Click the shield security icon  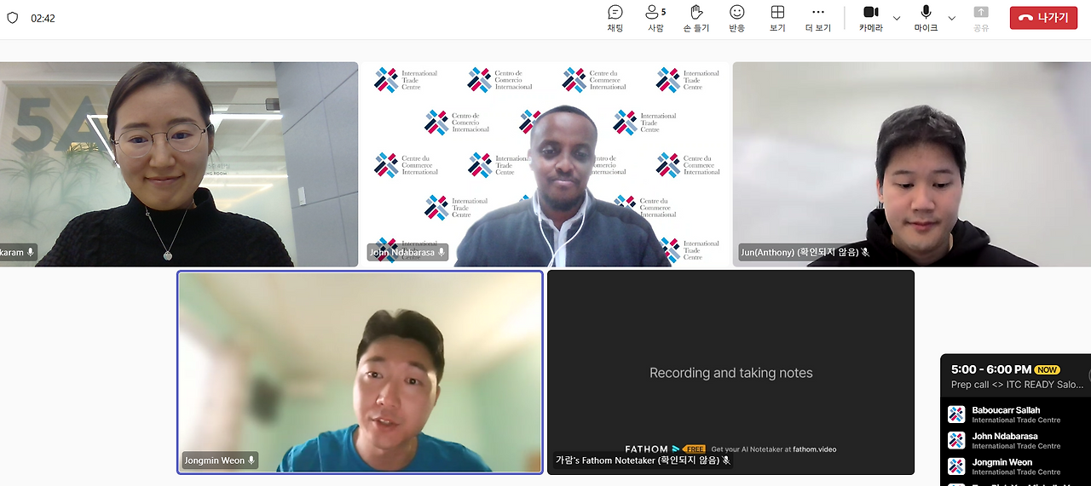[x=13, y=18]
